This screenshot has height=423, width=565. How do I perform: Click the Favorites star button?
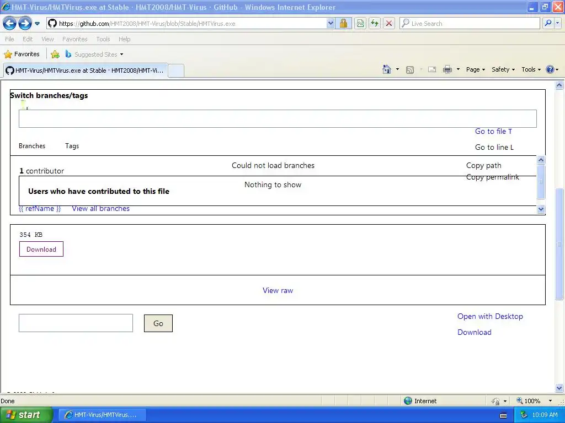[x=22, y=55]
